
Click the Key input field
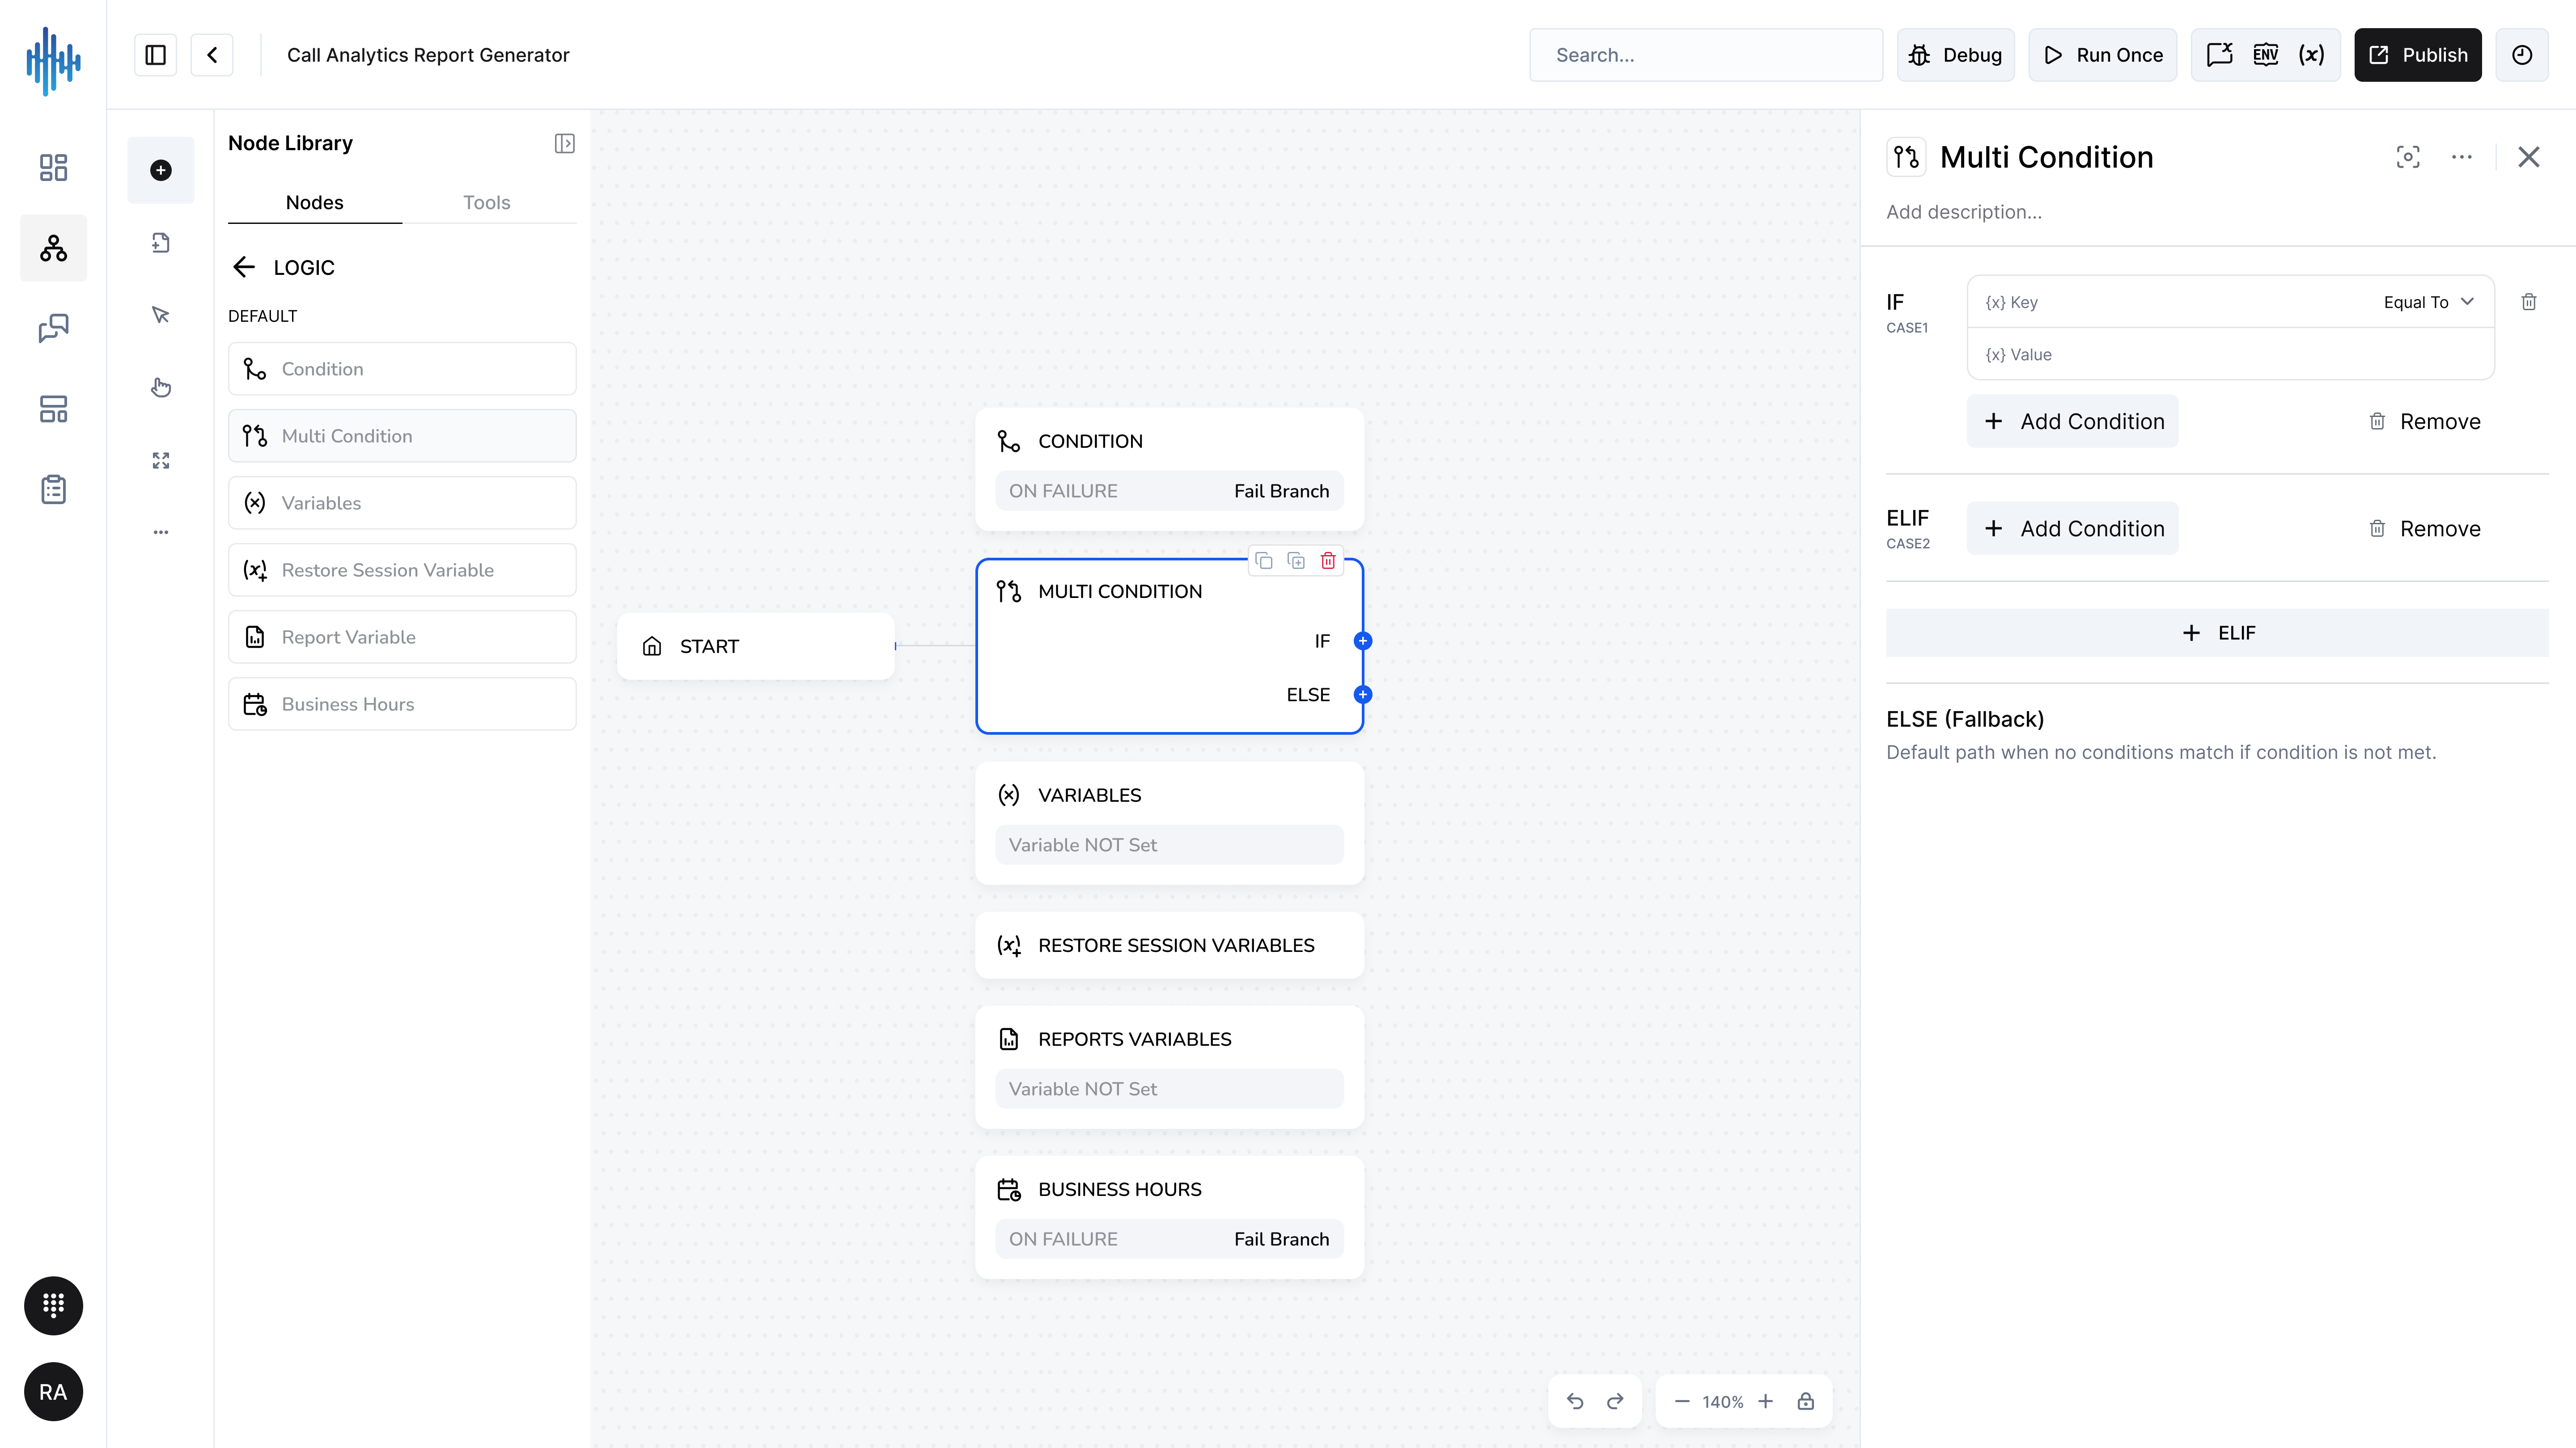click(2170, 302)
